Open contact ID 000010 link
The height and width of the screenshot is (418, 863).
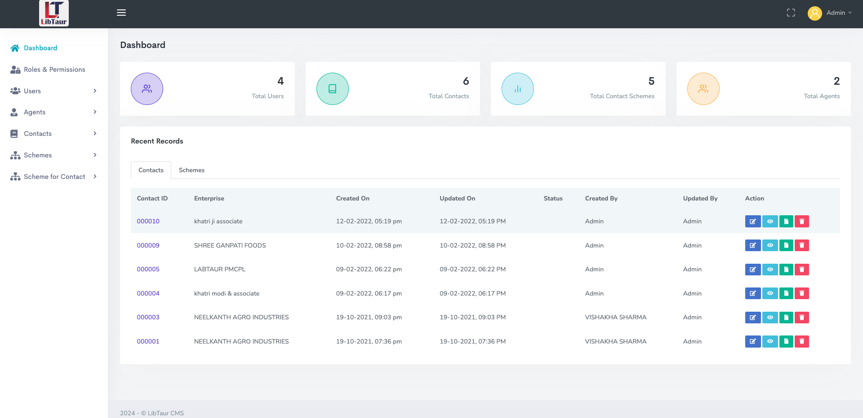point(148,222)
